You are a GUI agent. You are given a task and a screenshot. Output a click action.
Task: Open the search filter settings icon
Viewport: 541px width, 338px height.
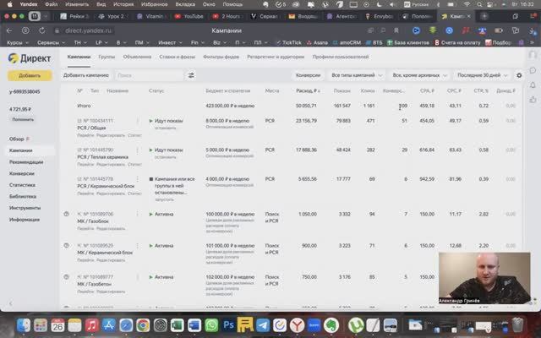point(191,75)
